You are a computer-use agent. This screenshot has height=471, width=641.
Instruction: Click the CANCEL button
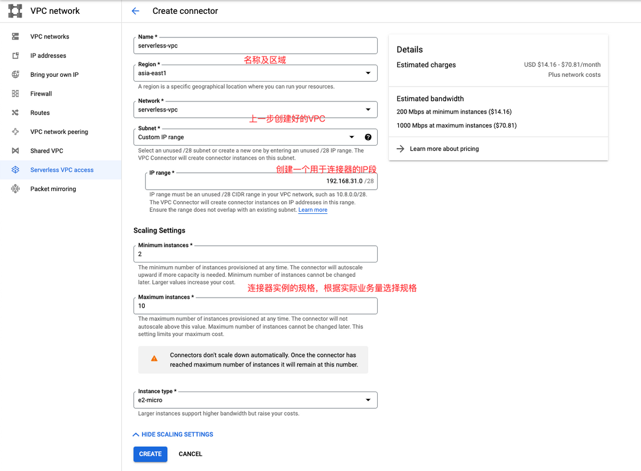190,454
